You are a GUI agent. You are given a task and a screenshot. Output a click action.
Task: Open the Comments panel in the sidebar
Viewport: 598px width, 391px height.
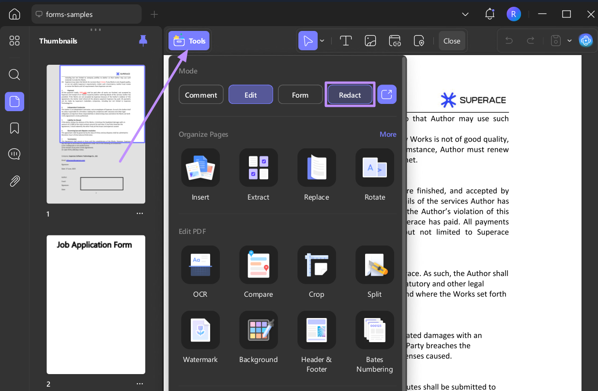(x=14, y=154)
